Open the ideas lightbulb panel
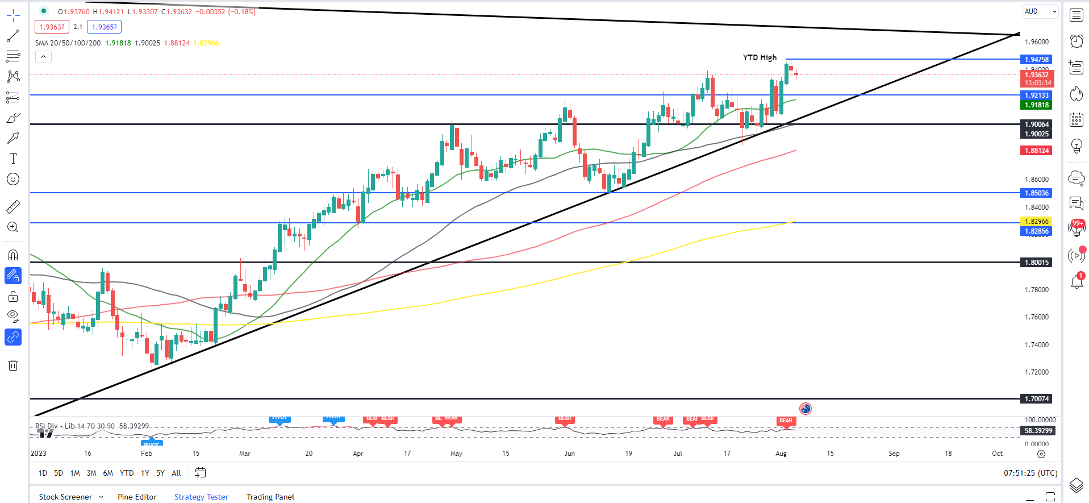 coord(1077,146)
